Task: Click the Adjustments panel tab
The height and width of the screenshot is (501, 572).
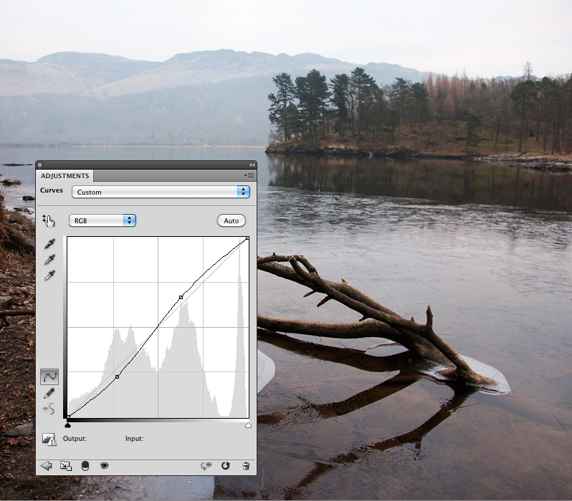Action: [x=65, y=176]
